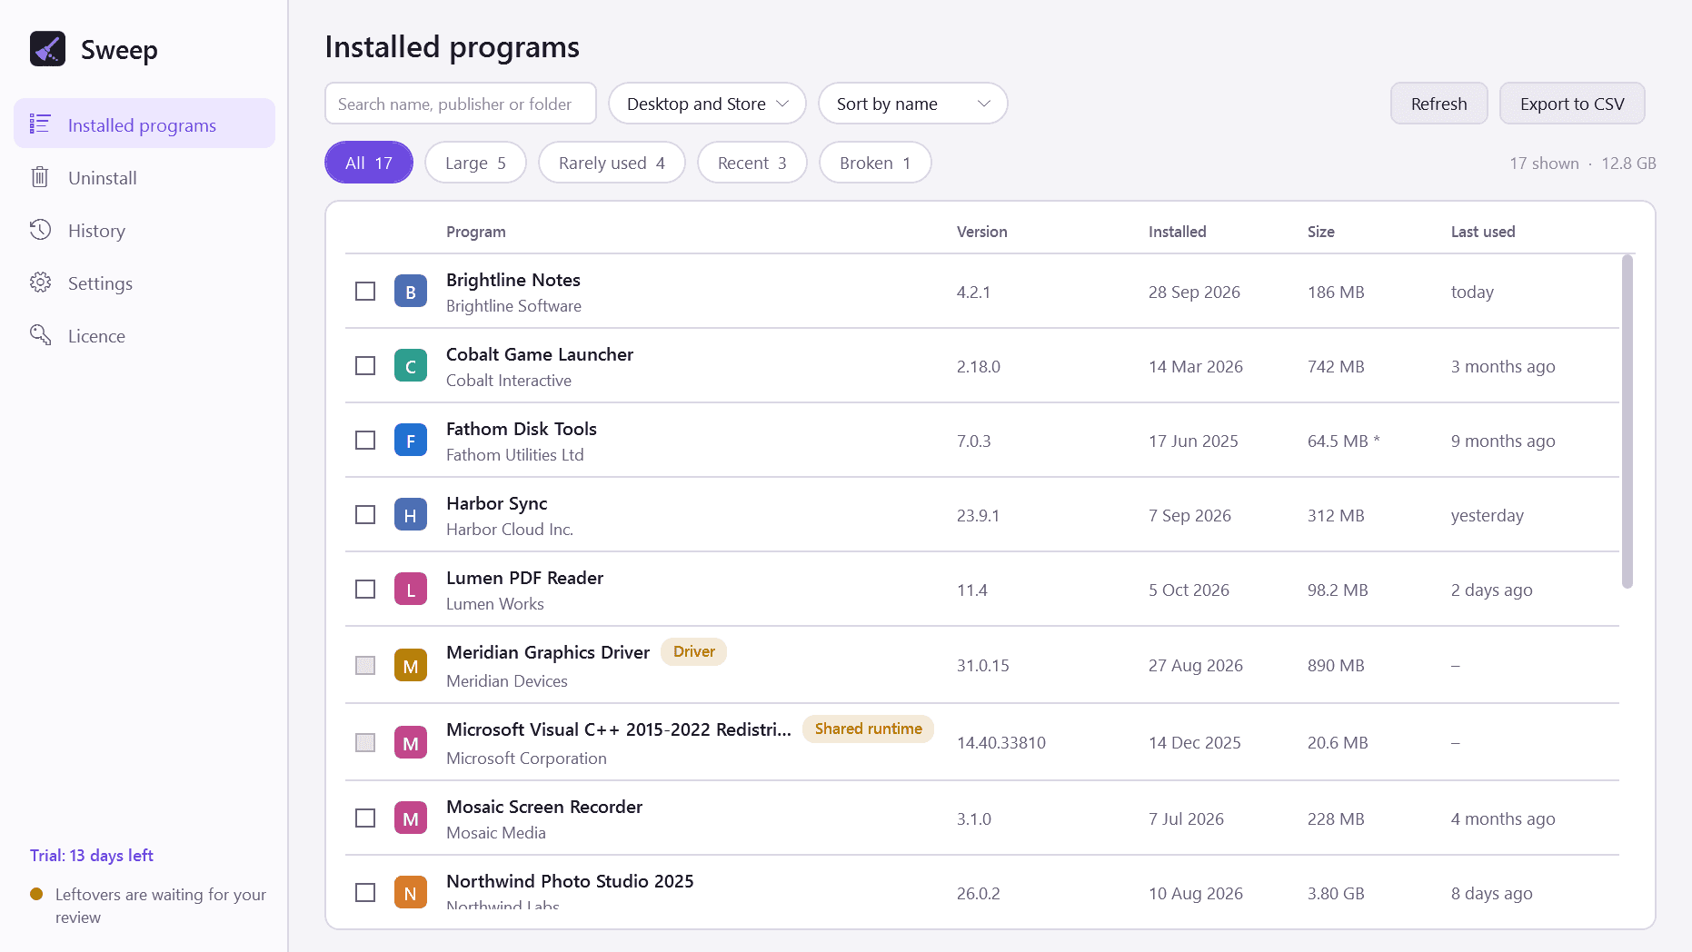Click the Cobalt Game Launcher C icon

(411, 366)
